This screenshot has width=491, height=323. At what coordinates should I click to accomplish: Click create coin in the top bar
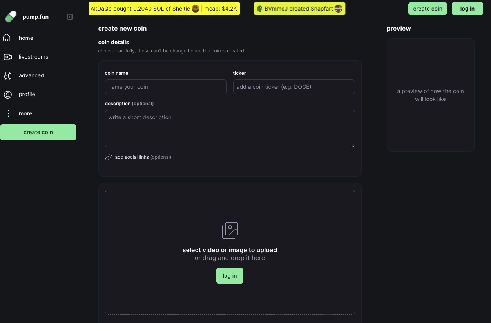click(x=428, y=8)
